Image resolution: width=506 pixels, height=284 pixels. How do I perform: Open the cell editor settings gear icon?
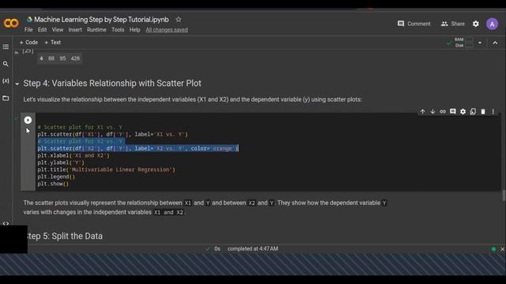[463, 111]
